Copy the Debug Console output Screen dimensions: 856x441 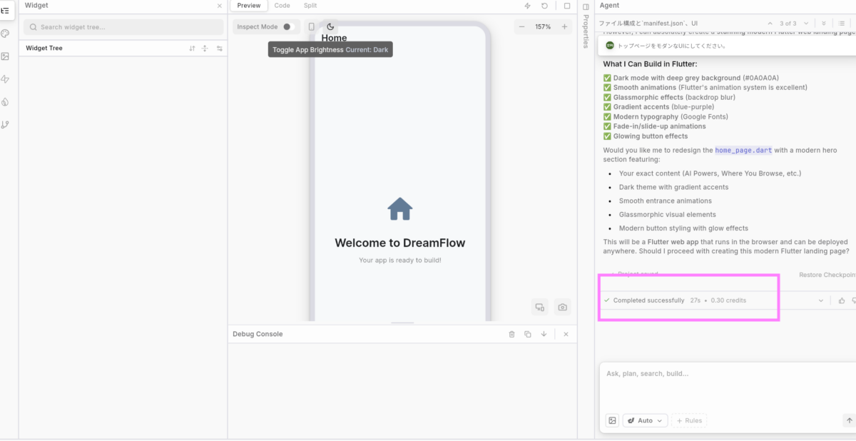528,334
